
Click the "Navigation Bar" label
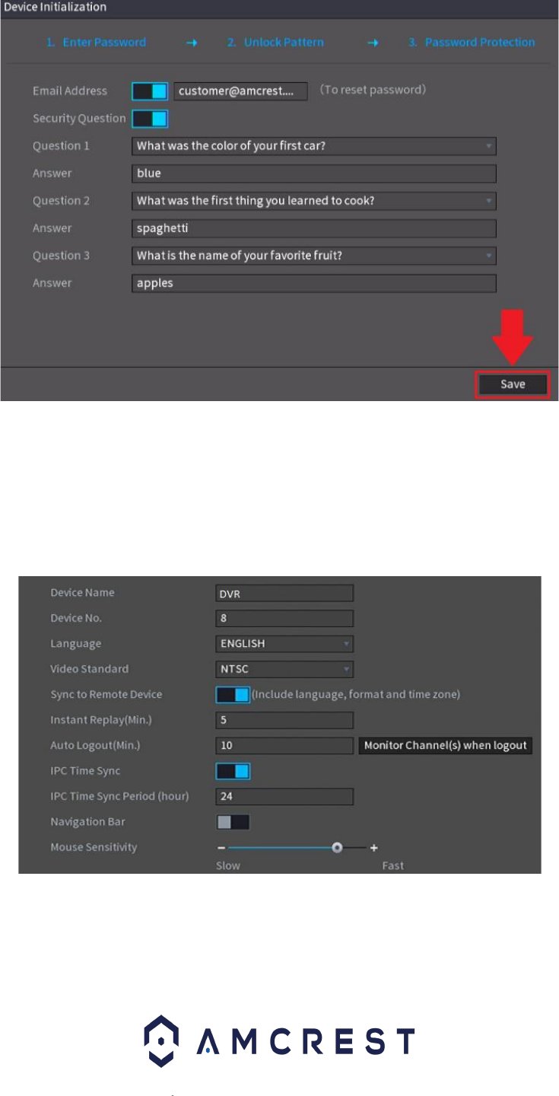[x=87, y=822]
